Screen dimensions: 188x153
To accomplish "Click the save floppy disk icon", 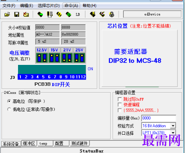I will 17,14.
